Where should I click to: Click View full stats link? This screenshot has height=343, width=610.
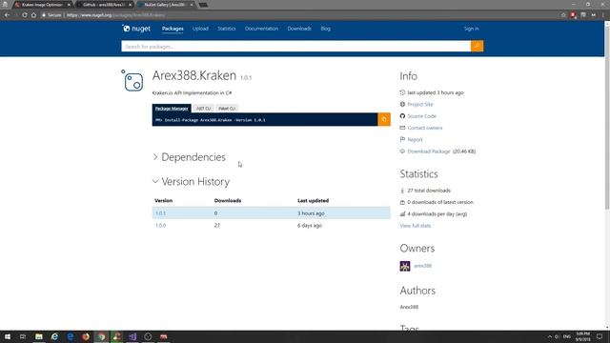(416, 226)
